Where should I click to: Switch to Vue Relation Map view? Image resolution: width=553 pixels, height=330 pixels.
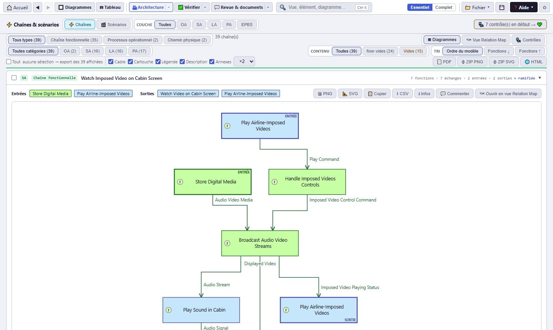point(486,40)
